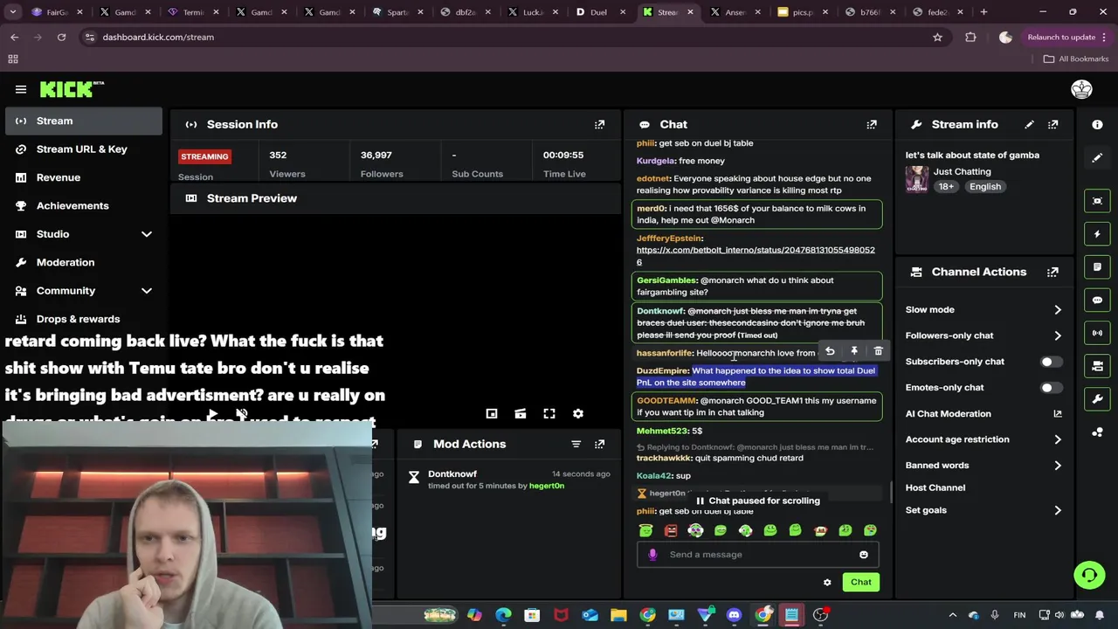Open the green headset support button
The image size is (1118, 629).
point(1089,575)
